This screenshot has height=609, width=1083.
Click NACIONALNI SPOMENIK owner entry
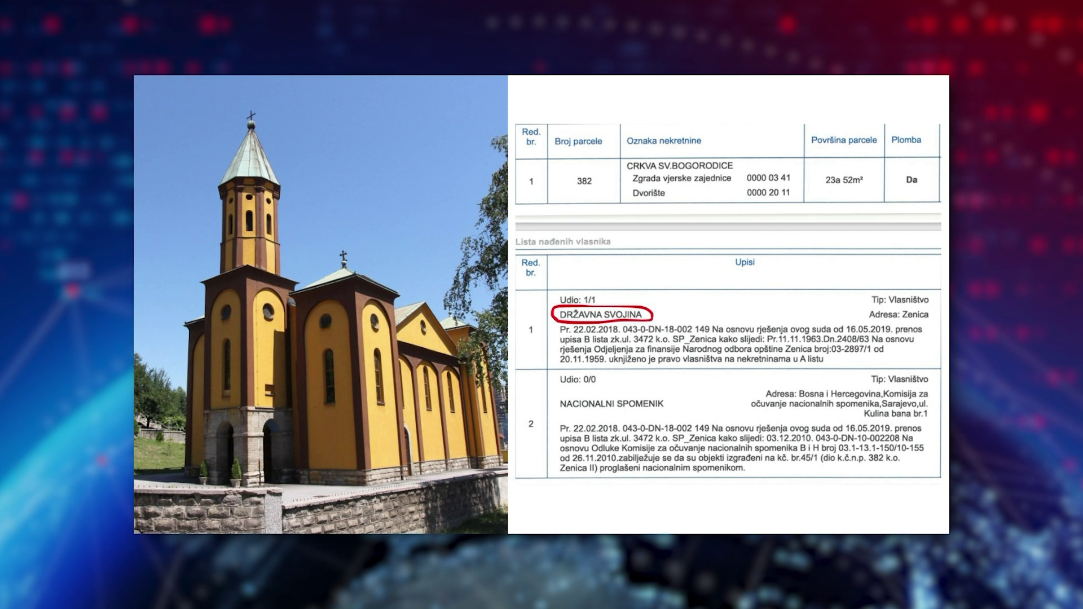coord(611,404)
